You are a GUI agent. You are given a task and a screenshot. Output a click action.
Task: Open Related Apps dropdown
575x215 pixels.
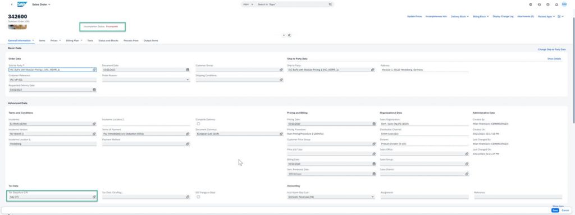tap(546, 16)
